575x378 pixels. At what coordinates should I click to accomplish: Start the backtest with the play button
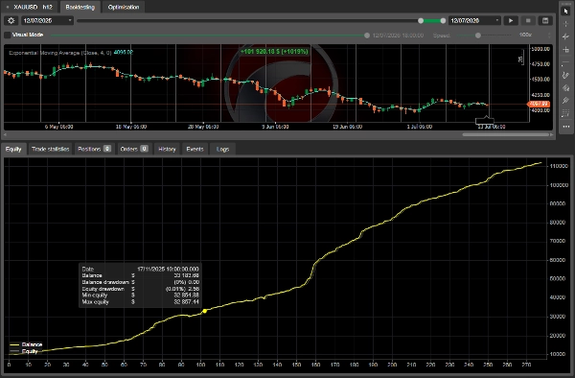click(x=511, y=20)
